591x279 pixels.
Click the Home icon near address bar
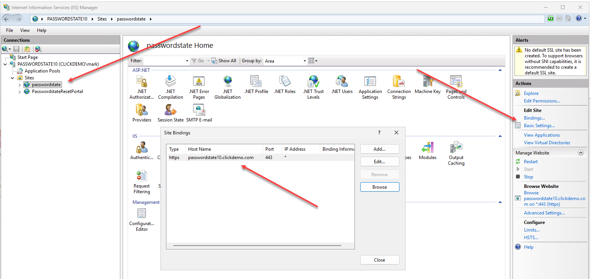click(x=568, y=18)
